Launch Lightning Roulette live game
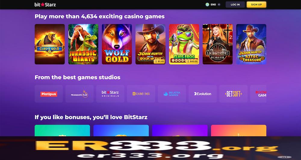The image size is (301, 160). coord(218,44)
